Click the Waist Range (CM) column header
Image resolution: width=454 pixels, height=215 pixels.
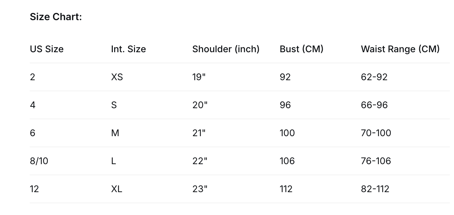tap(400, 49)
